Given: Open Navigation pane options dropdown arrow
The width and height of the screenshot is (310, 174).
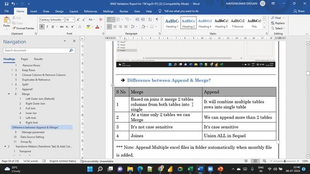Looking at the screenshot, I should click(x=64, y=41).
